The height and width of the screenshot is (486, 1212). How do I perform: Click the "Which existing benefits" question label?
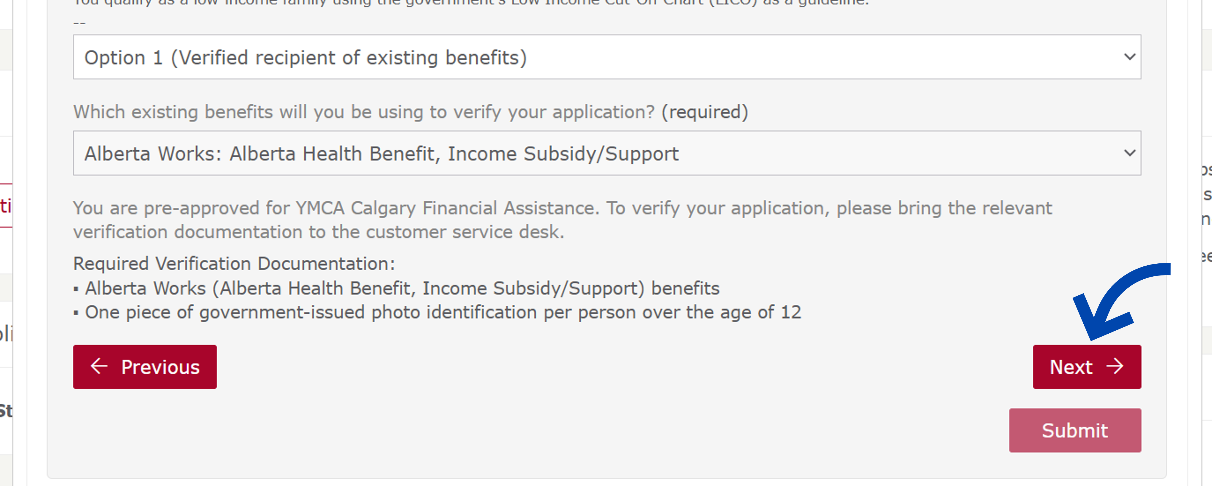(364, 112)
